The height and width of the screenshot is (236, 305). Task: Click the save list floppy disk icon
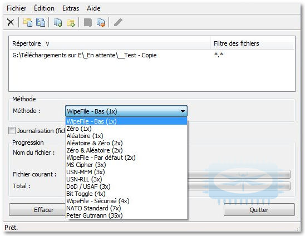[41, 22]
